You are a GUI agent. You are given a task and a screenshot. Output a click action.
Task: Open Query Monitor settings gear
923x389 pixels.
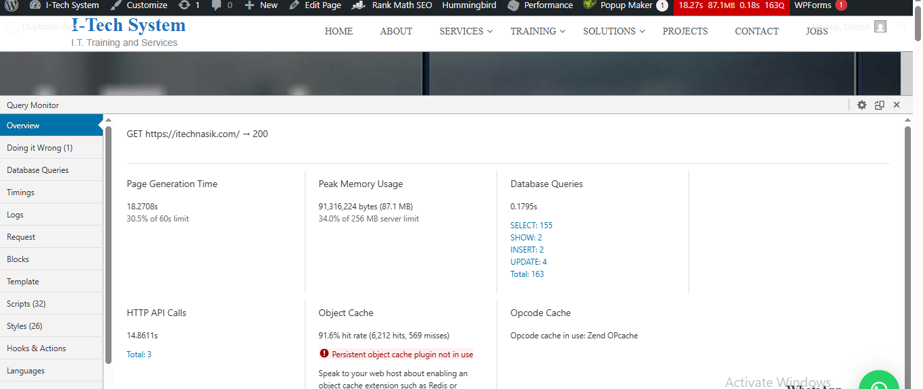click(862, 105)
